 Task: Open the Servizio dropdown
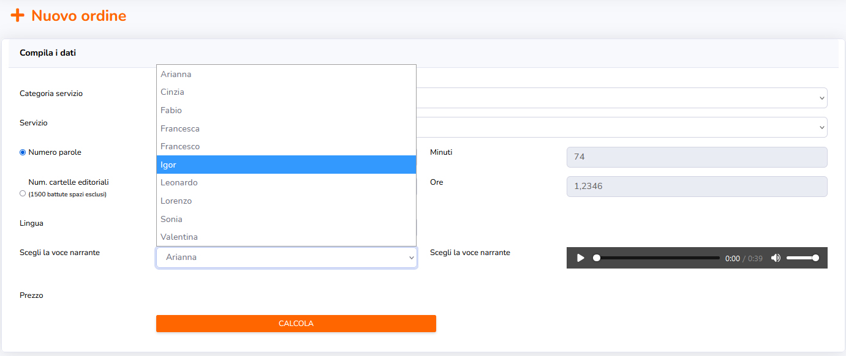[622, 127]
